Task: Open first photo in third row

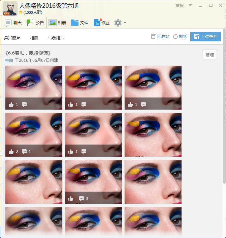Action: coord(34,182)
